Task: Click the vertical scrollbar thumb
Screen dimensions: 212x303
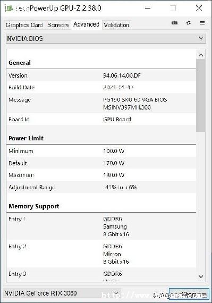Action: click(x=201, y=95)
